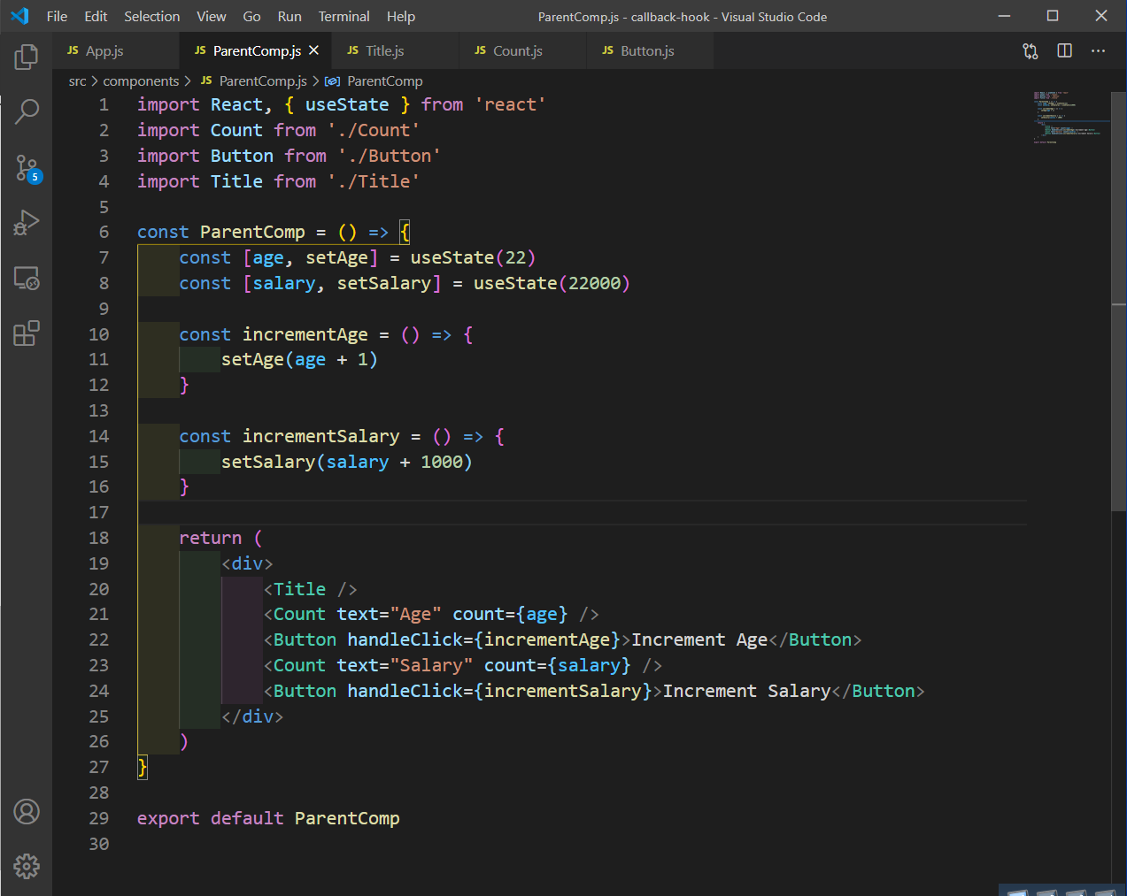Click 'setSalary' in the useState(22000) line
Screen dimensions: 1127x896
(x=384, y=283)
